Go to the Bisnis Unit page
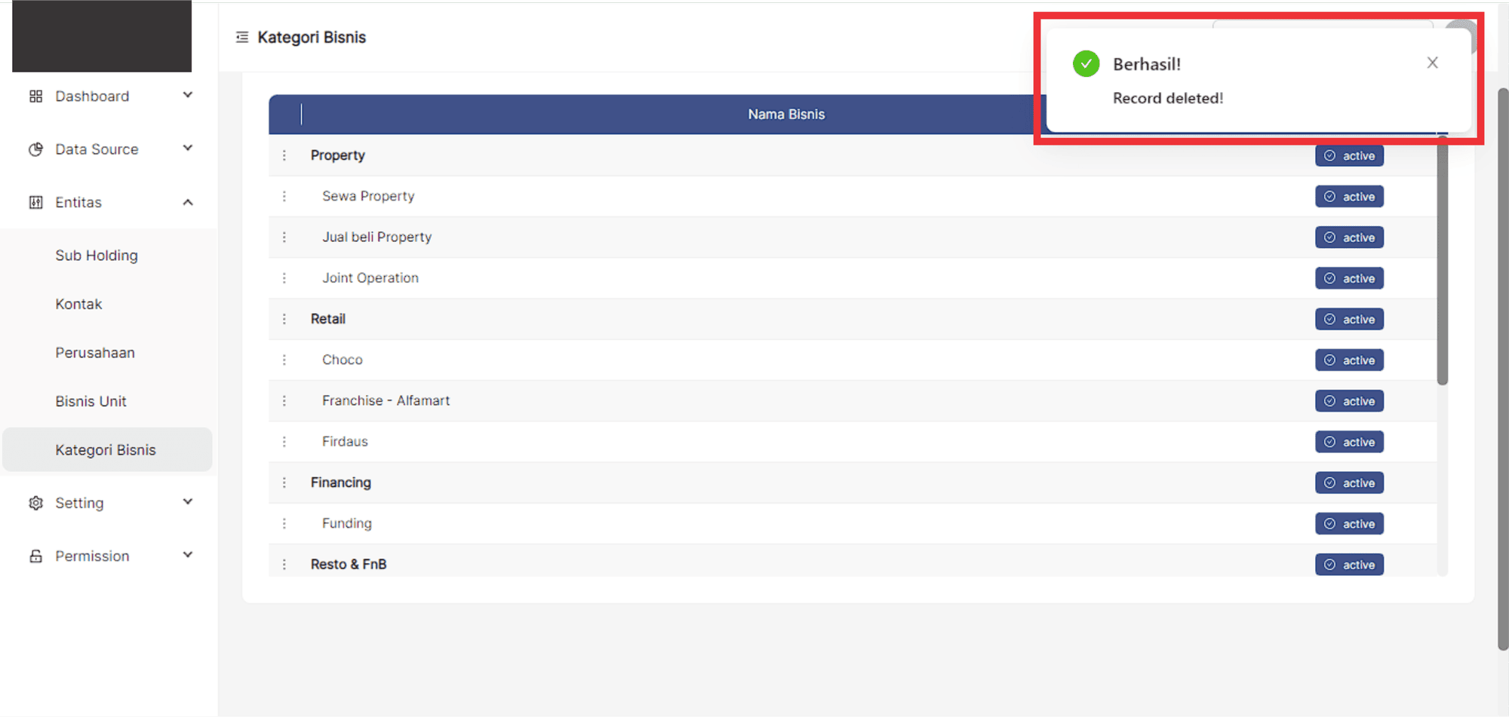 [x=91, y=401]
